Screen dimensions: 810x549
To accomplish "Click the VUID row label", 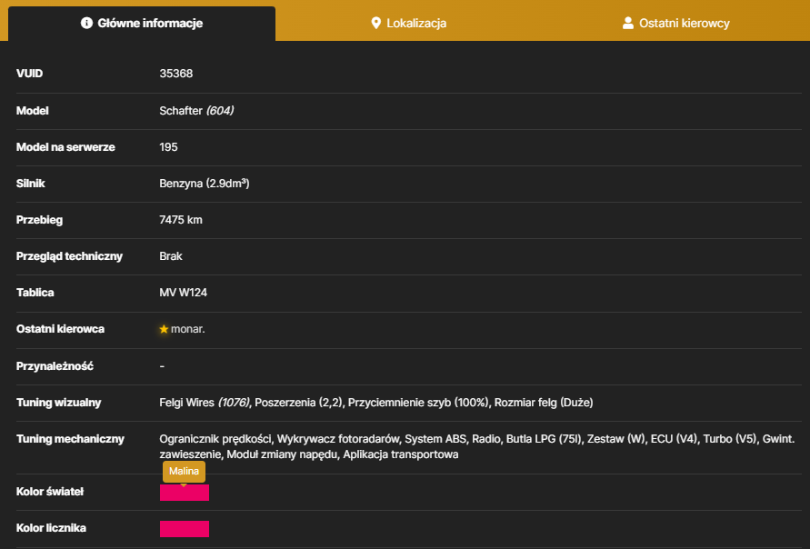I will click(x=29, y=74).
